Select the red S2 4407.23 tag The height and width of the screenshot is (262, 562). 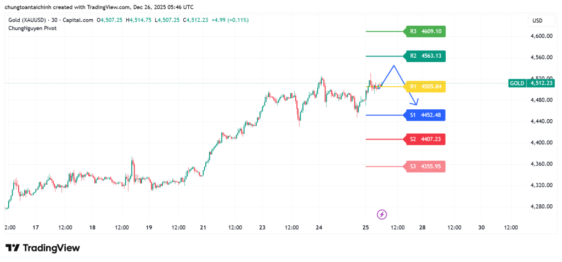coord(424,139)
